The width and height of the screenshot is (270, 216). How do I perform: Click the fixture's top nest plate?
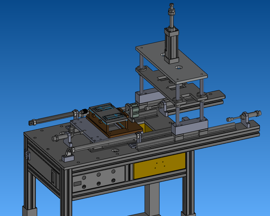(108, 112)
